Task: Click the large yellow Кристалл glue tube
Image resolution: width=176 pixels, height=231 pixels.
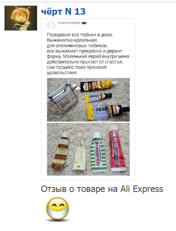Action: [108, 112]
